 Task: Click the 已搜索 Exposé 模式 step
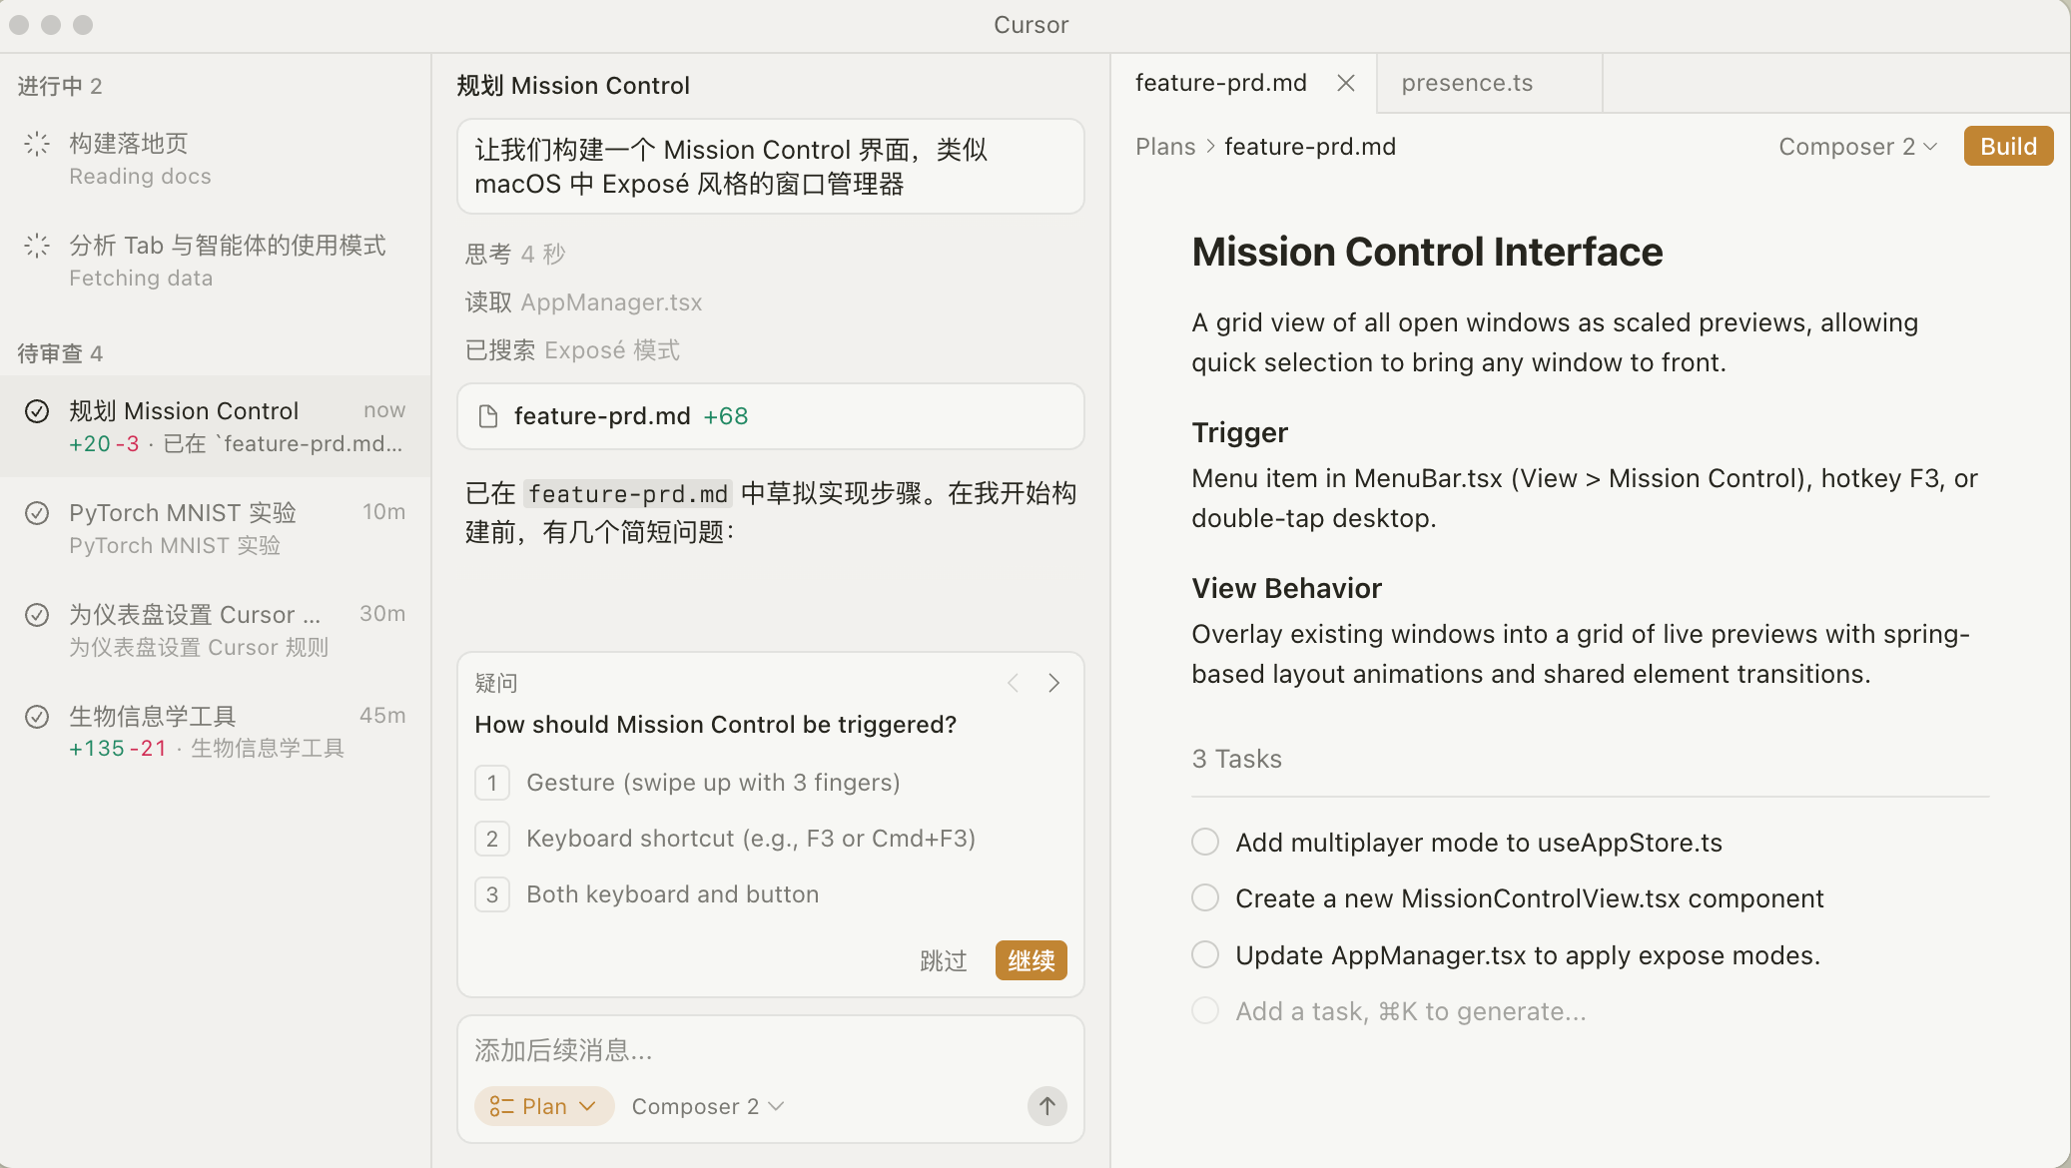[572, 350]
